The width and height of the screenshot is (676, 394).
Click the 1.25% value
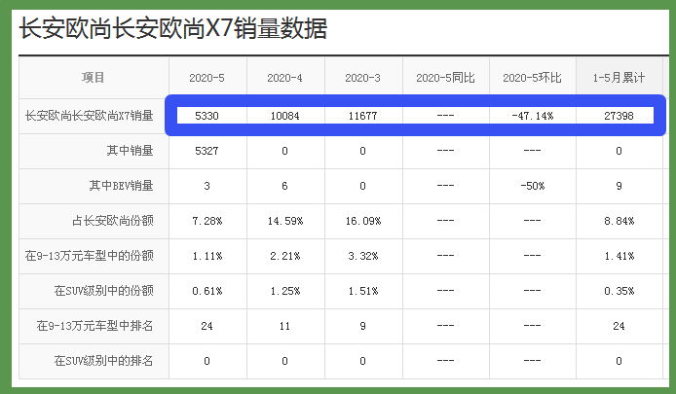(285, 291)
